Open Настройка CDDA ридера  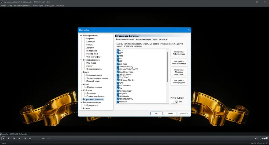click(179, 82)
